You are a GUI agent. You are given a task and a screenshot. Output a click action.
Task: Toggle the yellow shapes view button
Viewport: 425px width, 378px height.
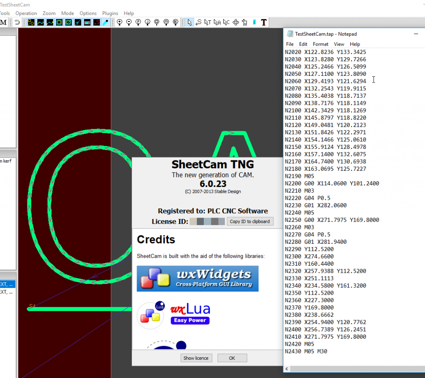click(31, 22)
